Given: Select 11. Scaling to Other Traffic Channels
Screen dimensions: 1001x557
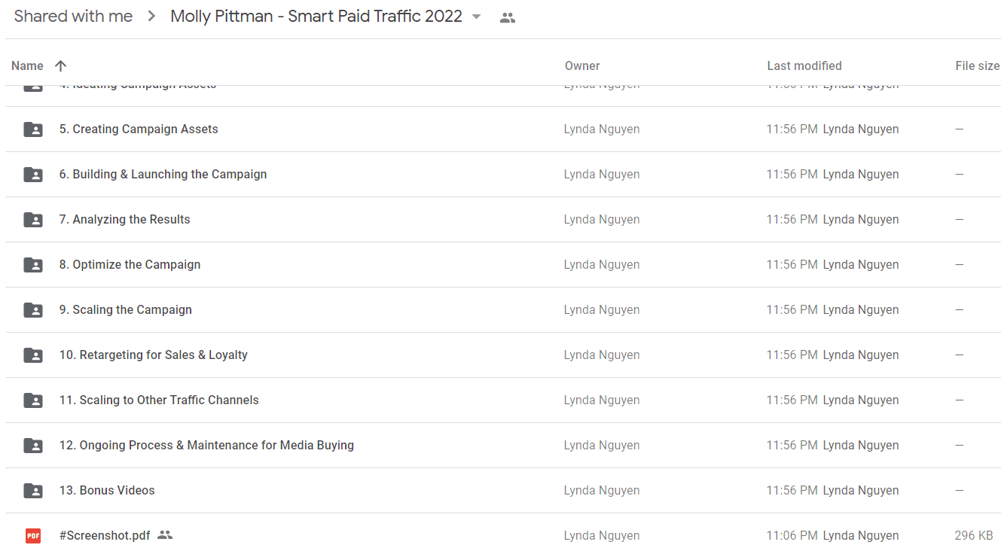Looking at the screenshot, I should [x=159, y=400].
